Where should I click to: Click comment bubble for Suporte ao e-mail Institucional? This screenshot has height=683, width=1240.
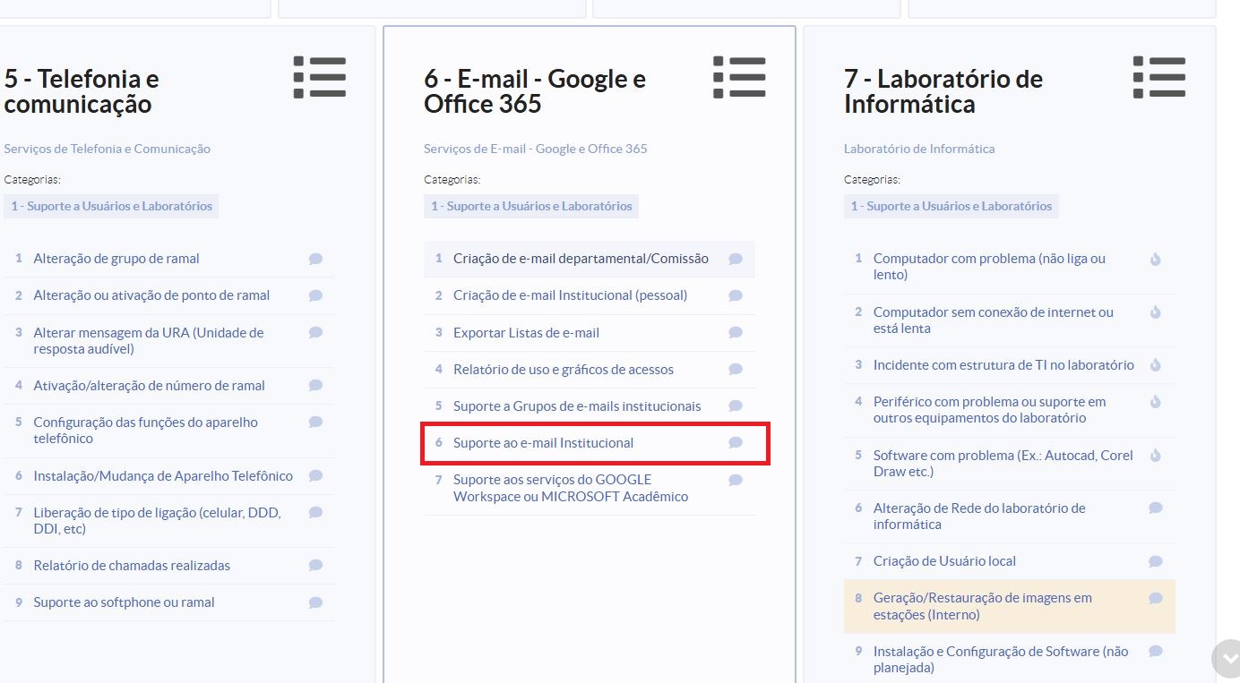[736, 442]
